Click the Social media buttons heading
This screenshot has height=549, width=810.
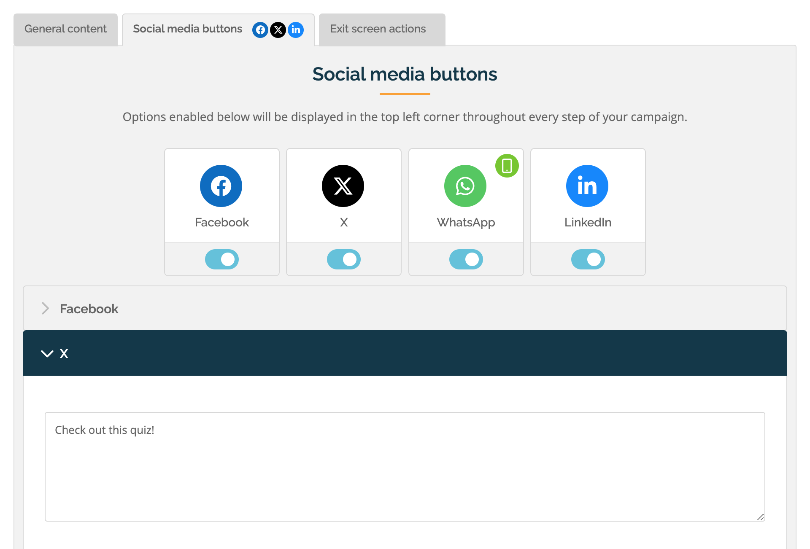pyautogui.click(x=405, y=74)
